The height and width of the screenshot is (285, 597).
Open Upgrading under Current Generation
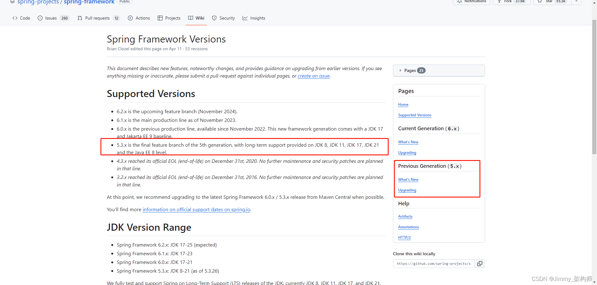[x=407, y=153]
